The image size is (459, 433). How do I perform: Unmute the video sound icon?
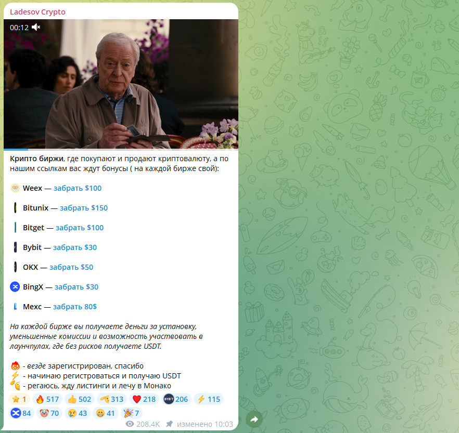point(36,28)
